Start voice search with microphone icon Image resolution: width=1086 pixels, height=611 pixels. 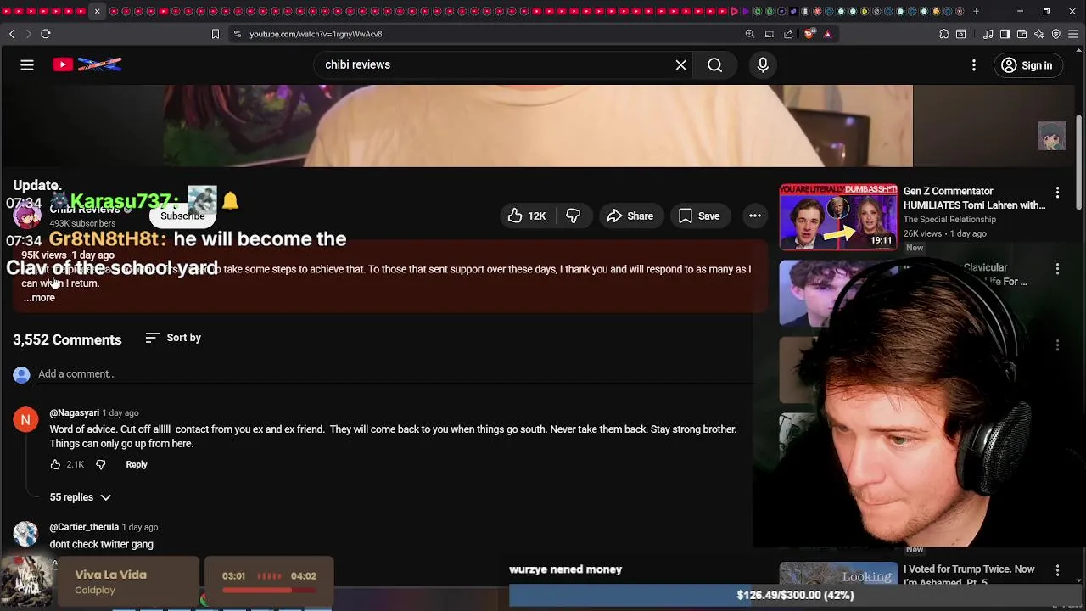pyautogui.click(x=763, y=65)
